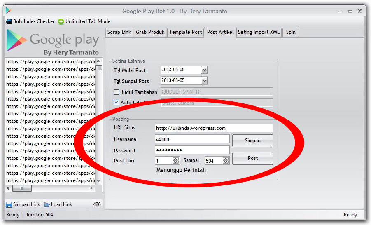Expand the Tgl Mulai Post date dropdown
The width and height of the screenshot is (371, 225).
[x=204, y=70]
